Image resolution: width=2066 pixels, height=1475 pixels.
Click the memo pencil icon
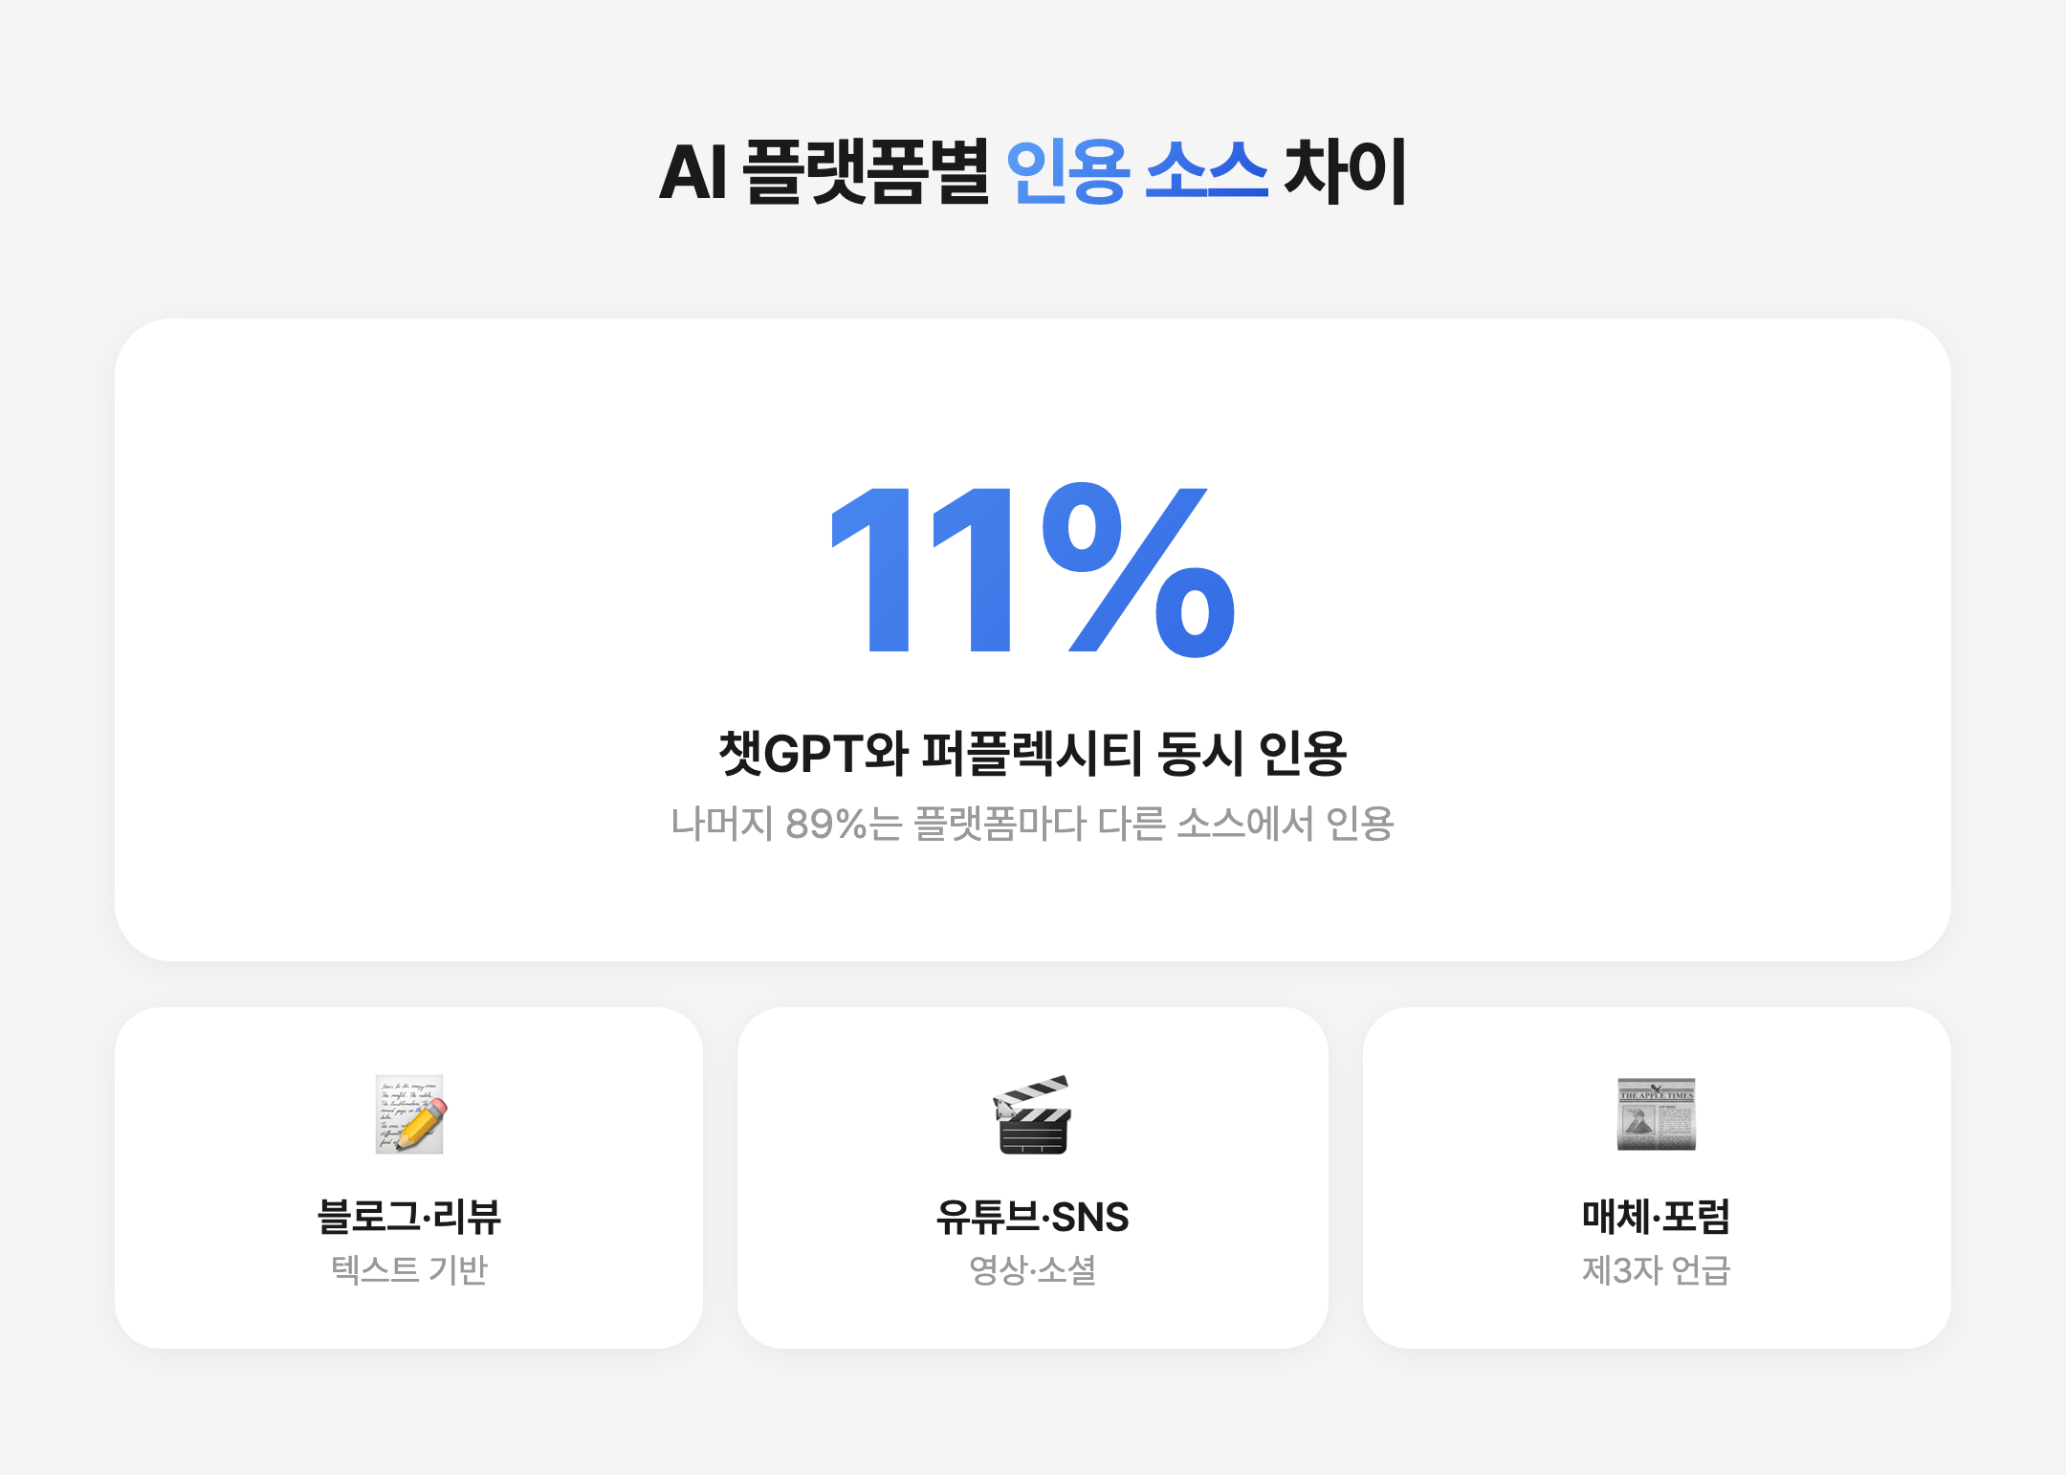409,1114
